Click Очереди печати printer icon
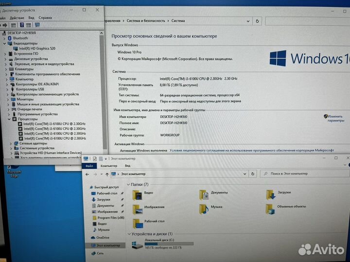The width and height of the screenshot is (350, 262). tap(14, 109)
